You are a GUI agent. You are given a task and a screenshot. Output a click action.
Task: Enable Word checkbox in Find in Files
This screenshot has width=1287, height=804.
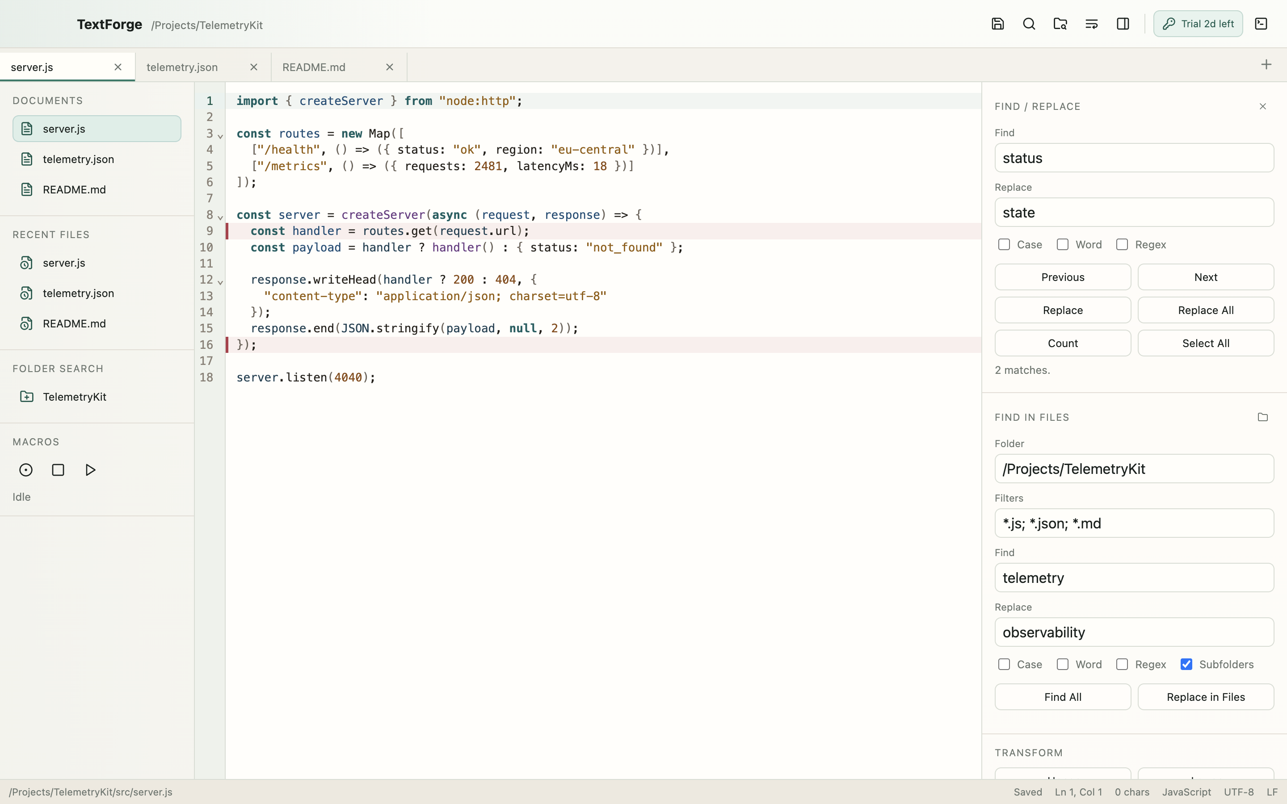point(1063,665)
